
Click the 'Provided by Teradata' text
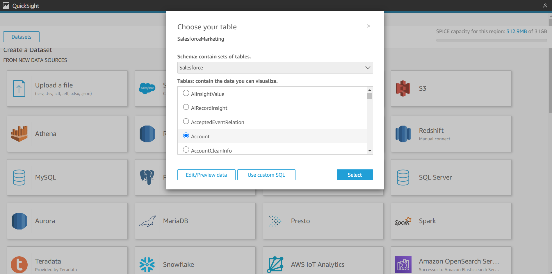56,270
